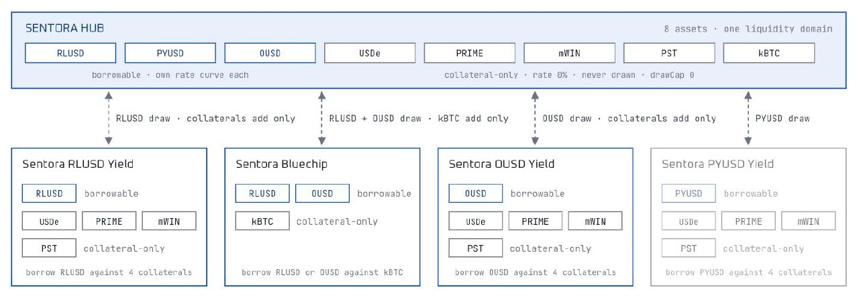Select PST in Sentora RLUSD Yield card
The width and height of the screenshot is (859, 298).
point(49,248)
